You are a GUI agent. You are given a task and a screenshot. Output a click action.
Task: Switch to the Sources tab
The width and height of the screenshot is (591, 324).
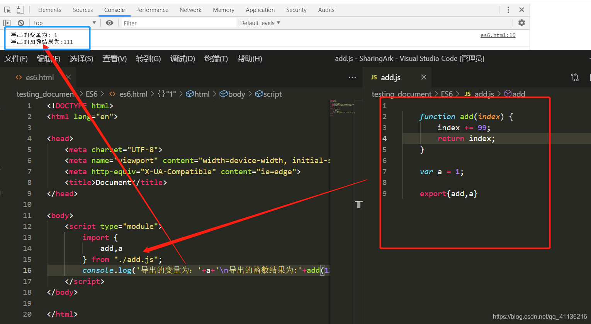pyautogui.click(x=83, y=10)
